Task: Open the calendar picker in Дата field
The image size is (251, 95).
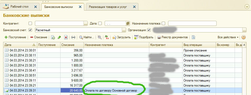Action: (128, 23)
